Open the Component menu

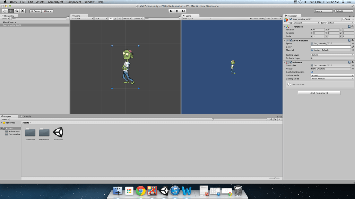click(x=74, y=2)
